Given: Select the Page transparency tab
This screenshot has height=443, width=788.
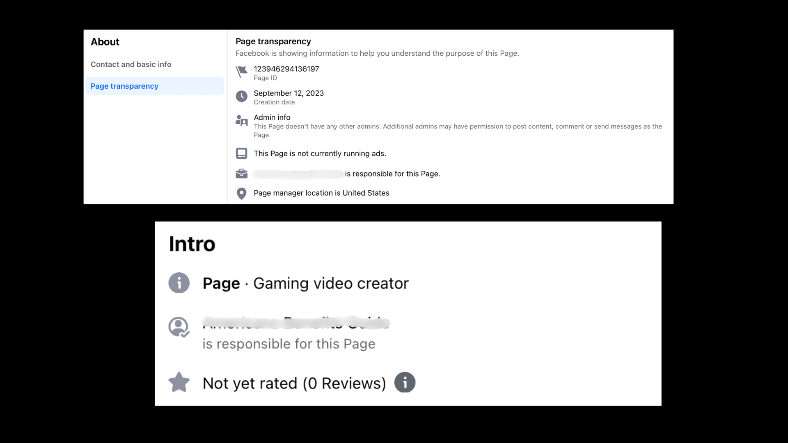Looking at the screenshot, I should [x=124, y=86].
